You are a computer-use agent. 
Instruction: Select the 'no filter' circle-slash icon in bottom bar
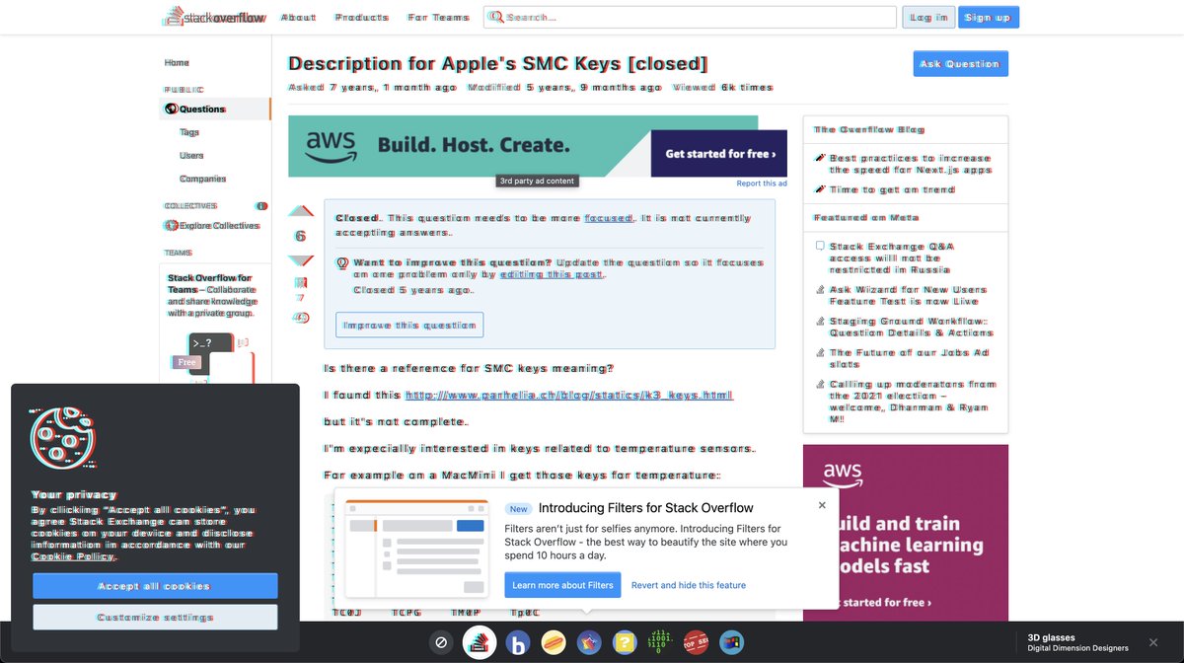[x=442, y=642]
